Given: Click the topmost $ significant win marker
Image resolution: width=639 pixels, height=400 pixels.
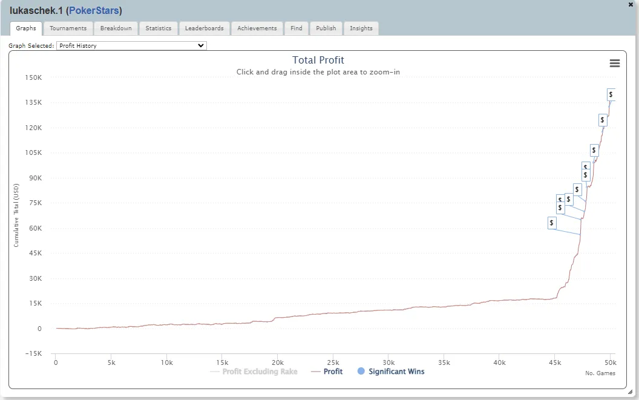Looking at the screenshot, I should point(611,94).
